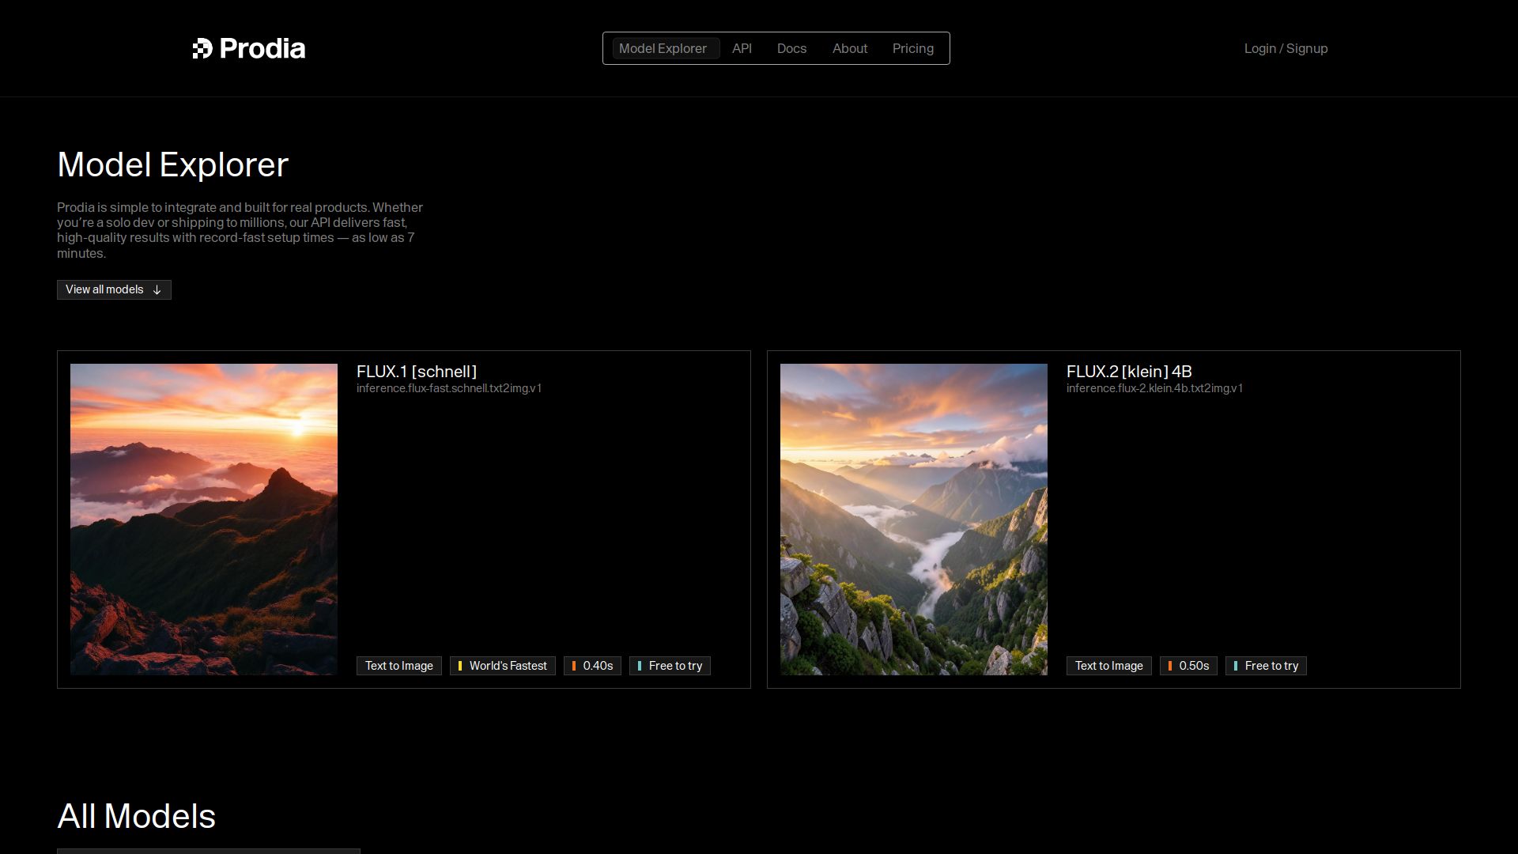This screenshot has height=854, width=1518.
Task: Click the down arrow in View all models
Action: 157,290
